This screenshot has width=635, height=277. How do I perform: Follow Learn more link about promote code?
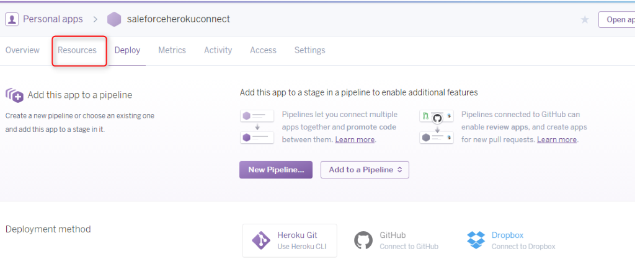tap(355, 139)
